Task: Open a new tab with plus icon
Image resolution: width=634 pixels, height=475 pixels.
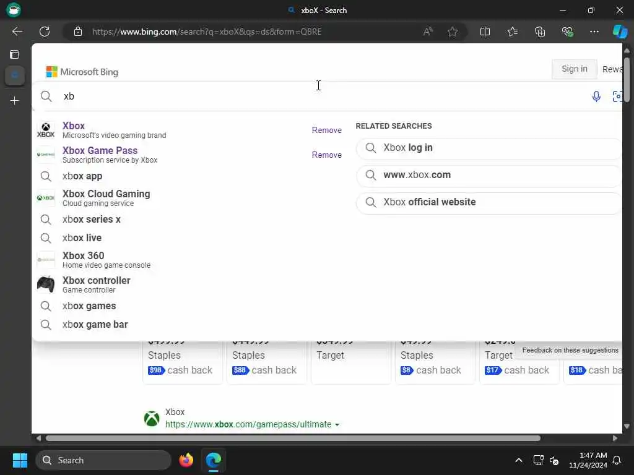Action: pyautogui.click(x=15, y=101)
